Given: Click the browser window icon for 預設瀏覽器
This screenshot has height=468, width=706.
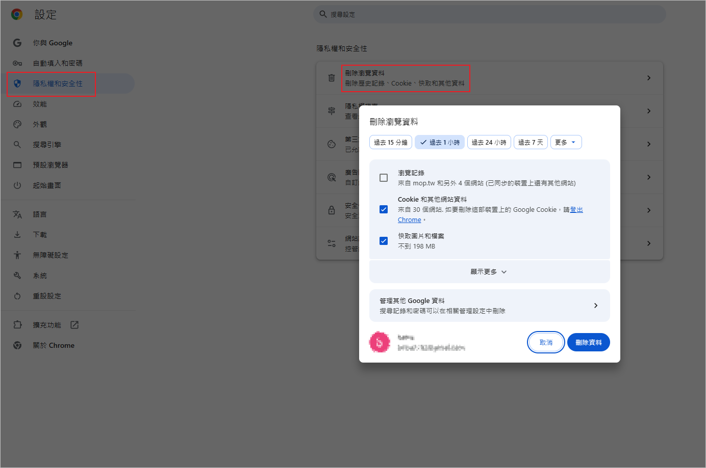Looking at the screenshot, I should pos(17,165).
